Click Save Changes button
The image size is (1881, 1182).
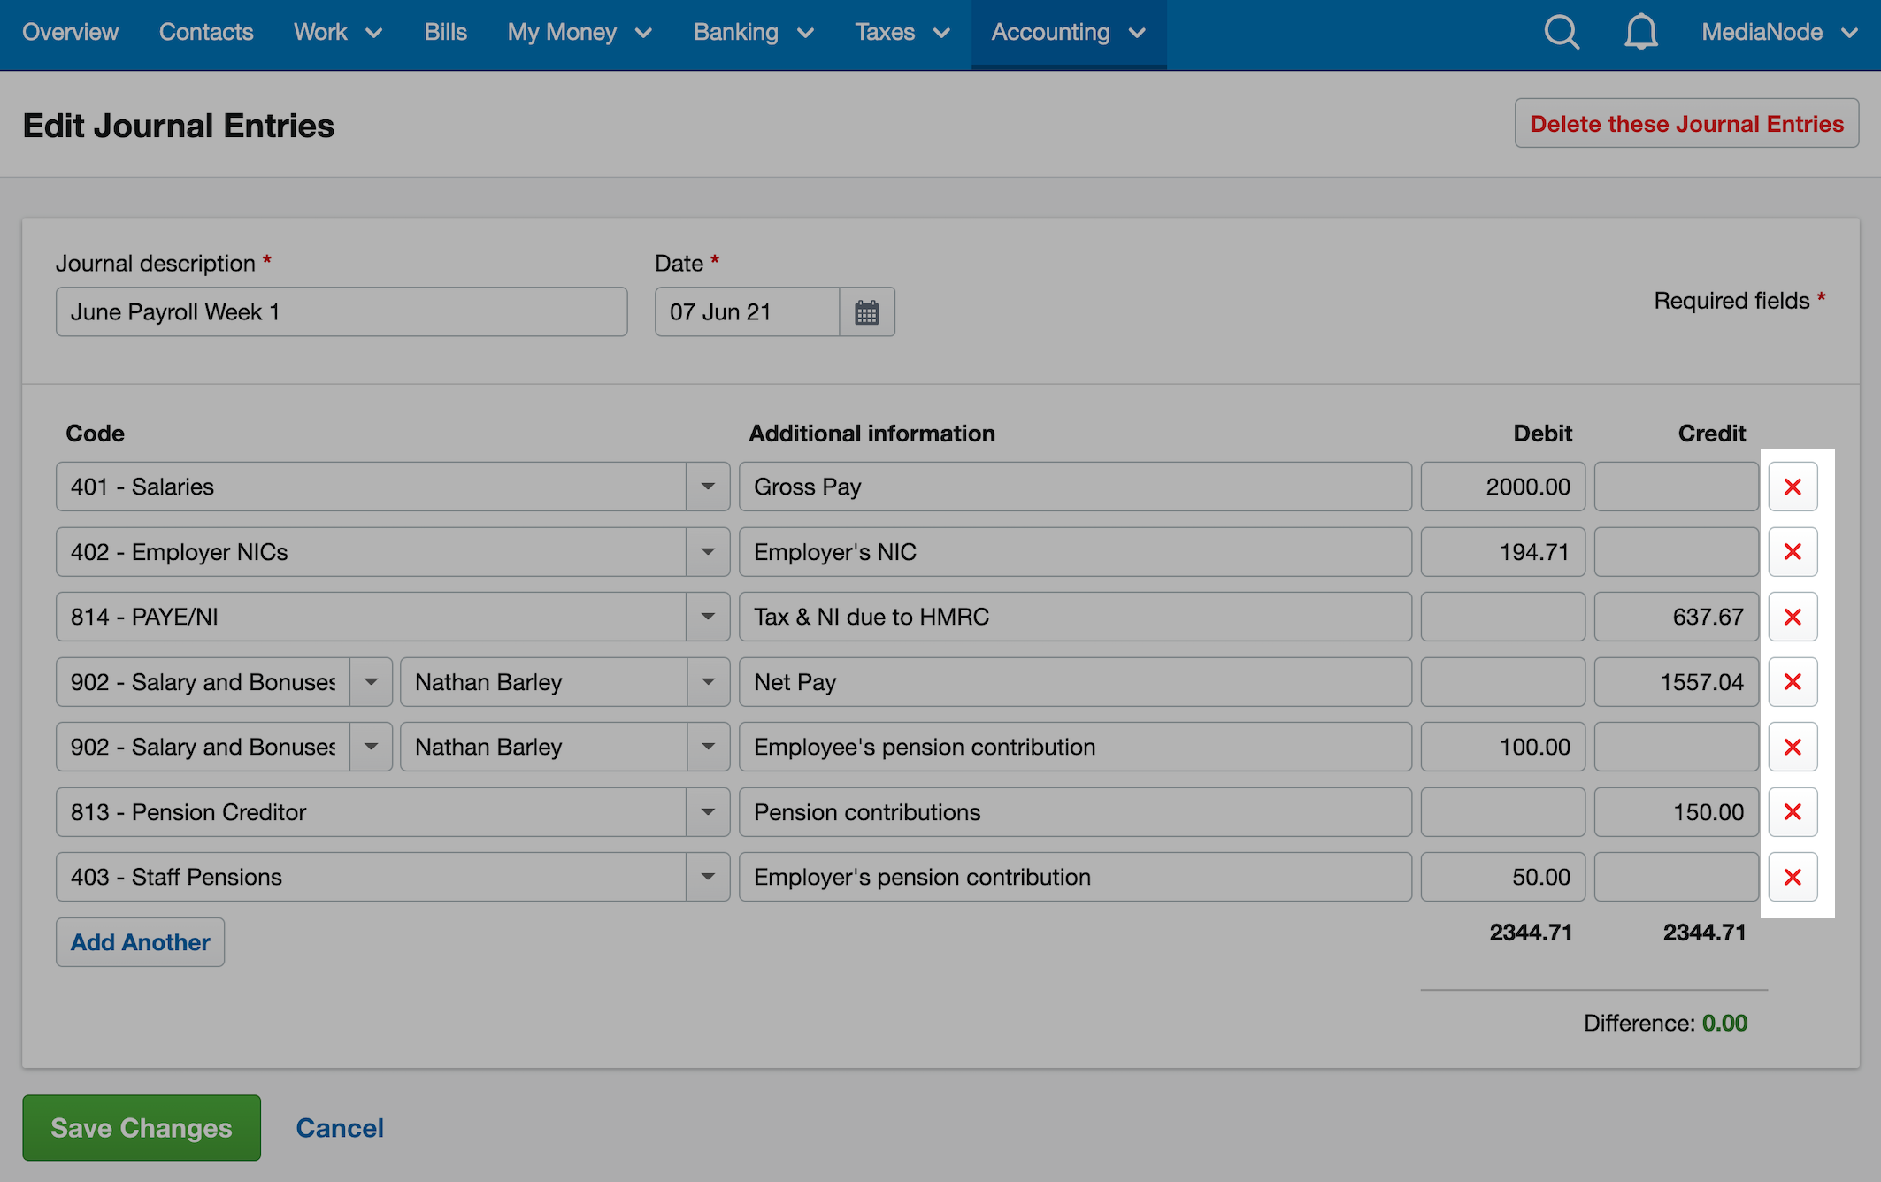click(142, 1128)
